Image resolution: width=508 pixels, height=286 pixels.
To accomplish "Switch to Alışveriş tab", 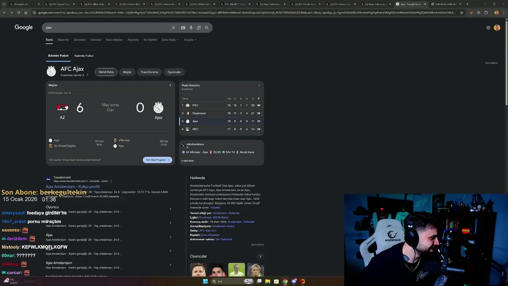I will pos(133,40).
